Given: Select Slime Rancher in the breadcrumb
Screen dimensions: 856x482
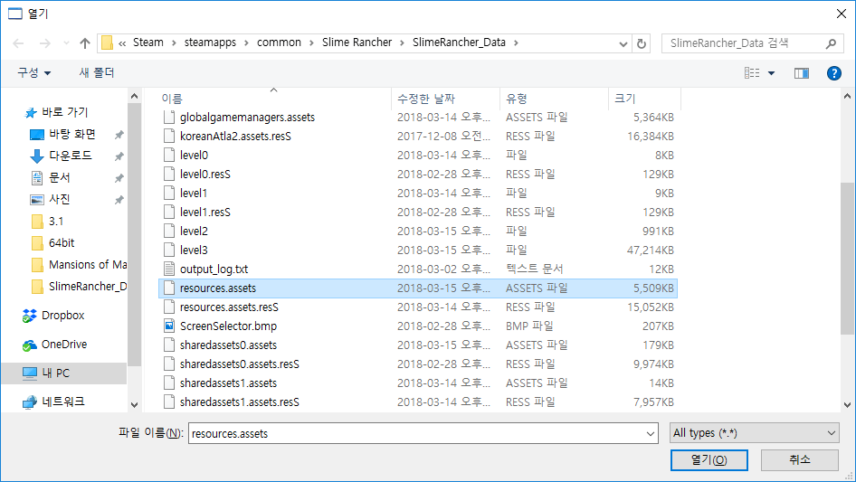Looking at the screenshot, I should coord(357,42).
